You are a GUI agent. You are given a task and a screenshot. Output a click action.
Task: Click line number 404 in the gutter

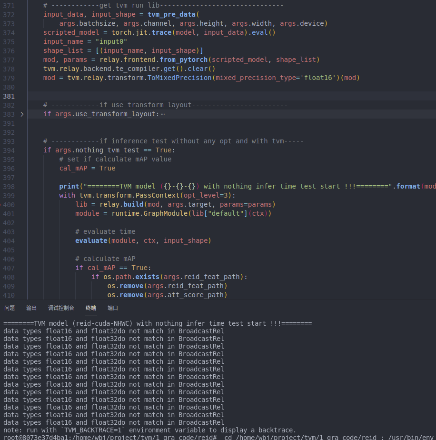pyautogui.click(x=9, y=240)
